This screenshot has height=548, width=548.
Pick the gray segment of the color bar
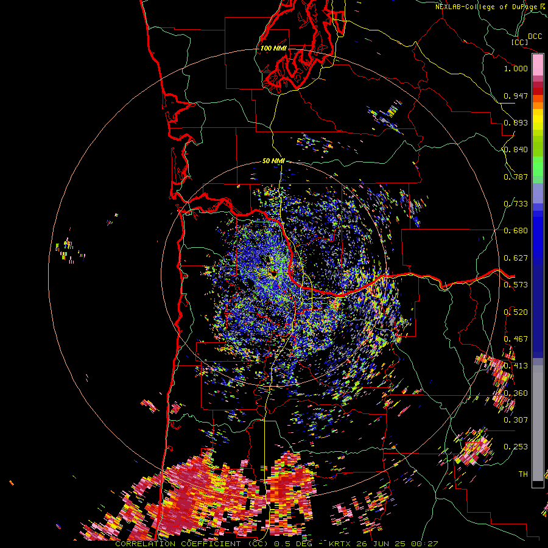[x=538, y=423]
